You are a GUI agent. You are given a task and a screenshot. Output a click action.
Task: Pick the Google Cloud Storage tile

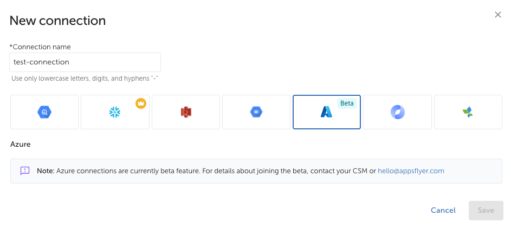[x=256, y=112]
